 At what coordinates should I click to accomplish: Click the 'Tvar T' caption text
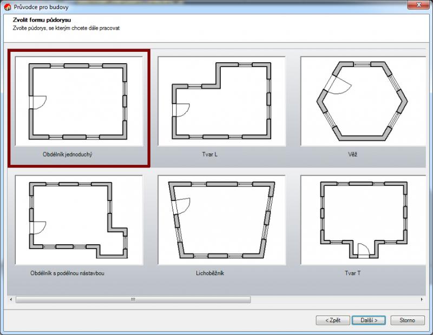point(352,273)
